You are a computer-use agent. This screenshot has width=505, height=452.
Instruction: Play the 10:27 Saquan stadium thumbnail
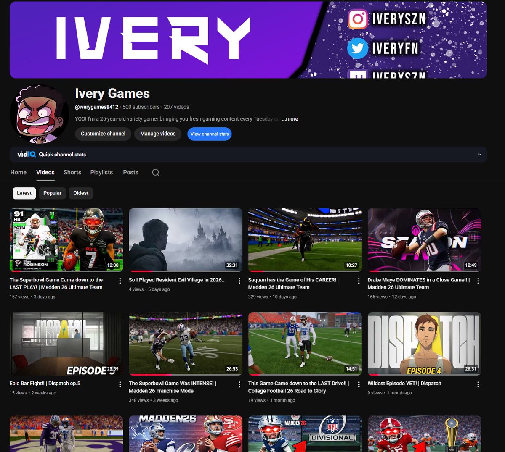tap(305, 240)
